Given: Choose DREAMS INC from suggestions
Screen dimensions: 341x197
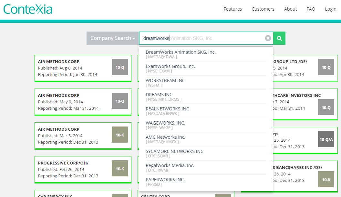Looking at the screenshot, I should [206, 97].
